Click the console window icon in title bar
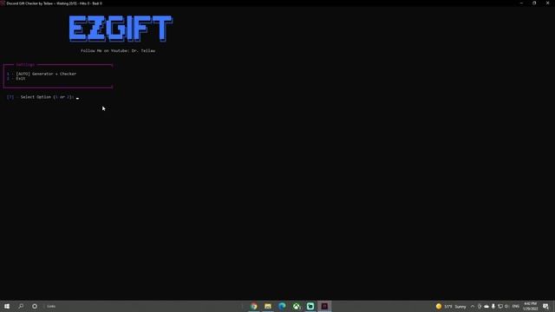This screenshot has width=555, height=312. pyautogui.click(x=3, y=3)
